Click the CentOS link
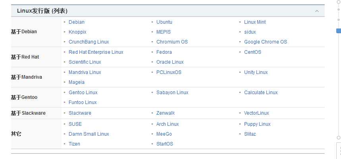 (252, 52)
